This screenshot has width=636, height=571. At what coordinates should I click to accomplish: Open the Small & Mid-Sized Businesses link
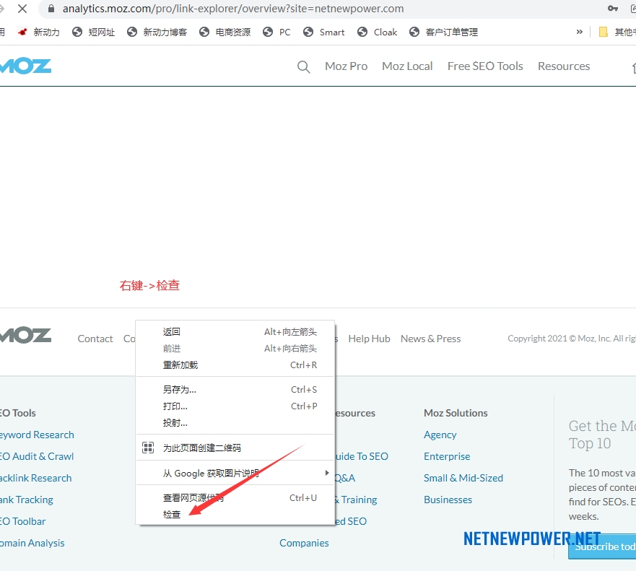[x=463, y=489]
